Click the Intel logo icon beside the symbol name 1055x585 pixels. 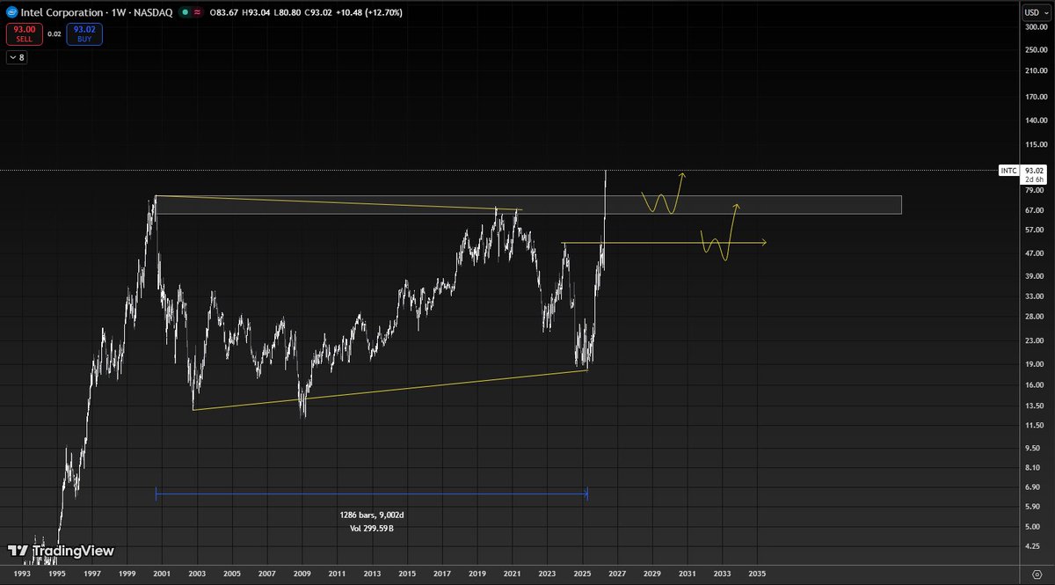click(11, 12)
